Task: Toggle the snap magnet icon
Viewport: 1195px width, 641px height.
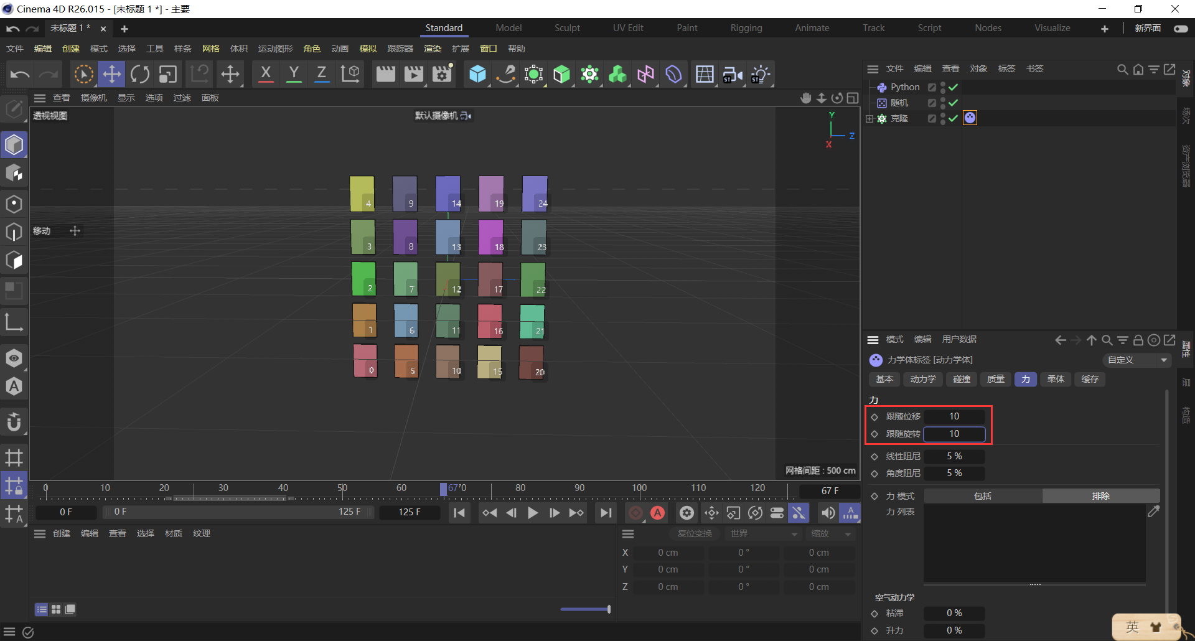Action: coord(14,422)
